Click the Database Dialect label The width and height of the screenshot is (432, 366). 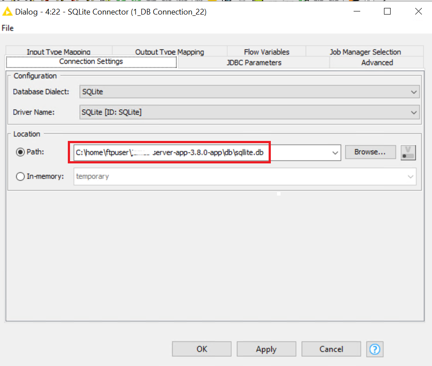pos(41,92)
